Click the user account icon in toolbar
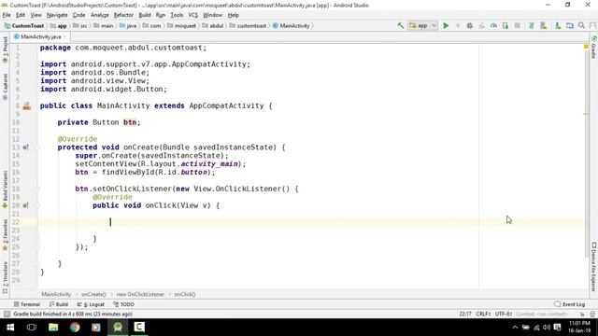 592,25
